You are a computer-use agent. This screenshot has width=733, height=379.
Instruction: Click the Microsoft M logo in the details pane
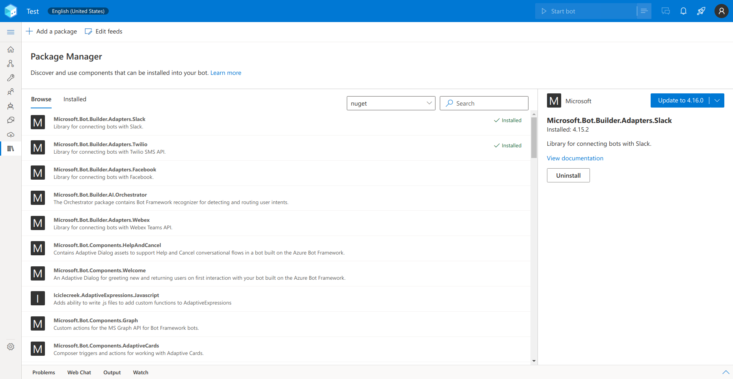(554, 101)
